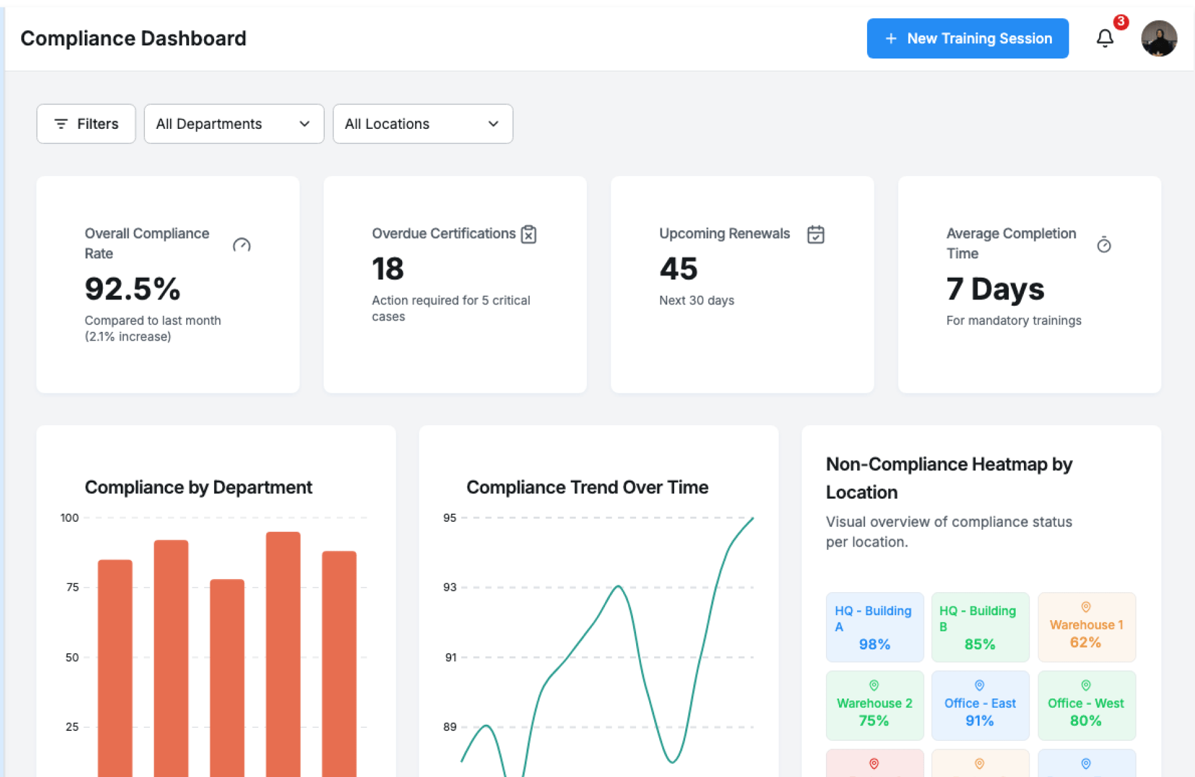
Task: Click the Overdue Certifications card showing 18
Action: [454, 284]
